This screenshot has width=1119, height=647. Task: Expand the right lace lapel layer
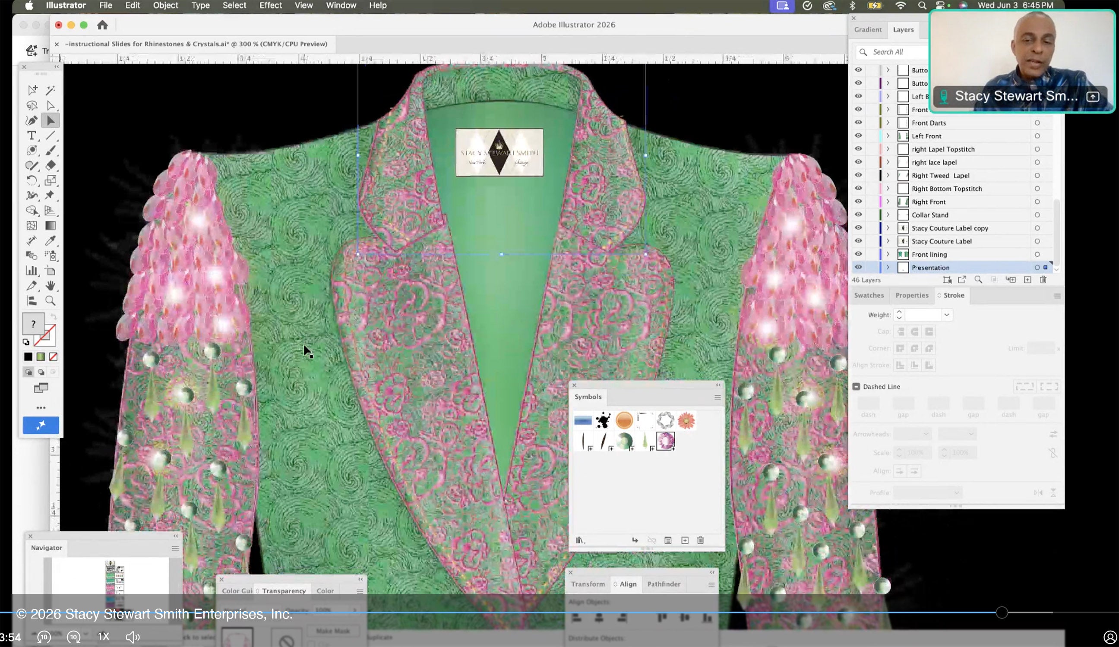tap(888, 162)
